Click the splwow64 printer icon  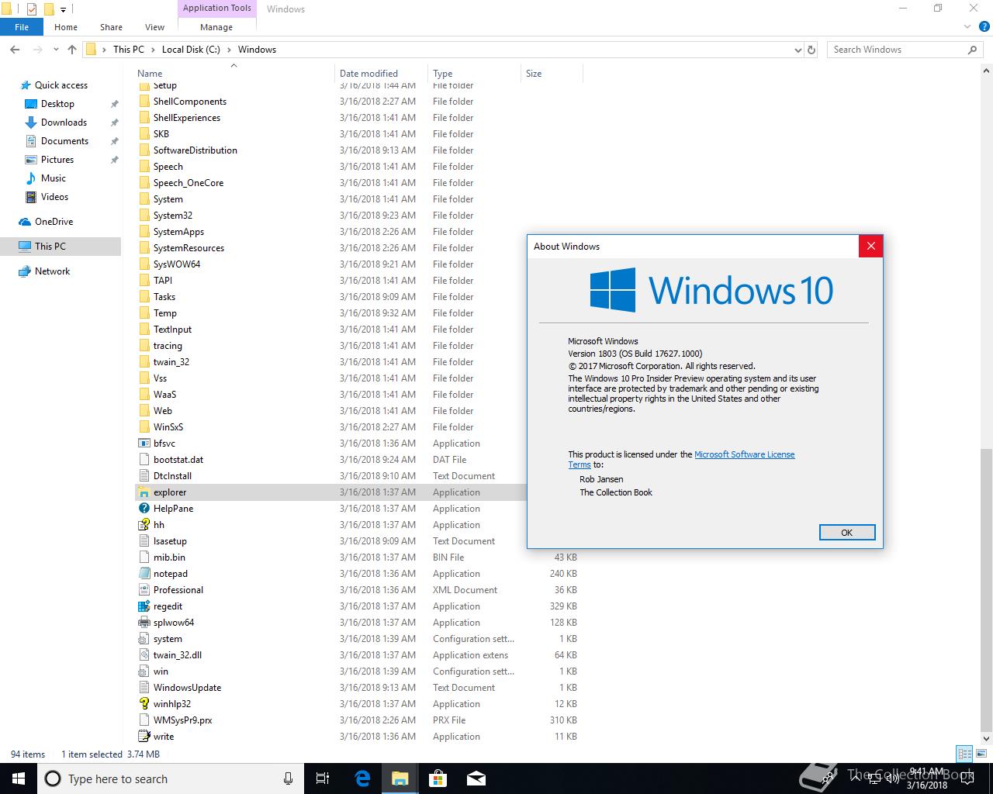[144, 623]
